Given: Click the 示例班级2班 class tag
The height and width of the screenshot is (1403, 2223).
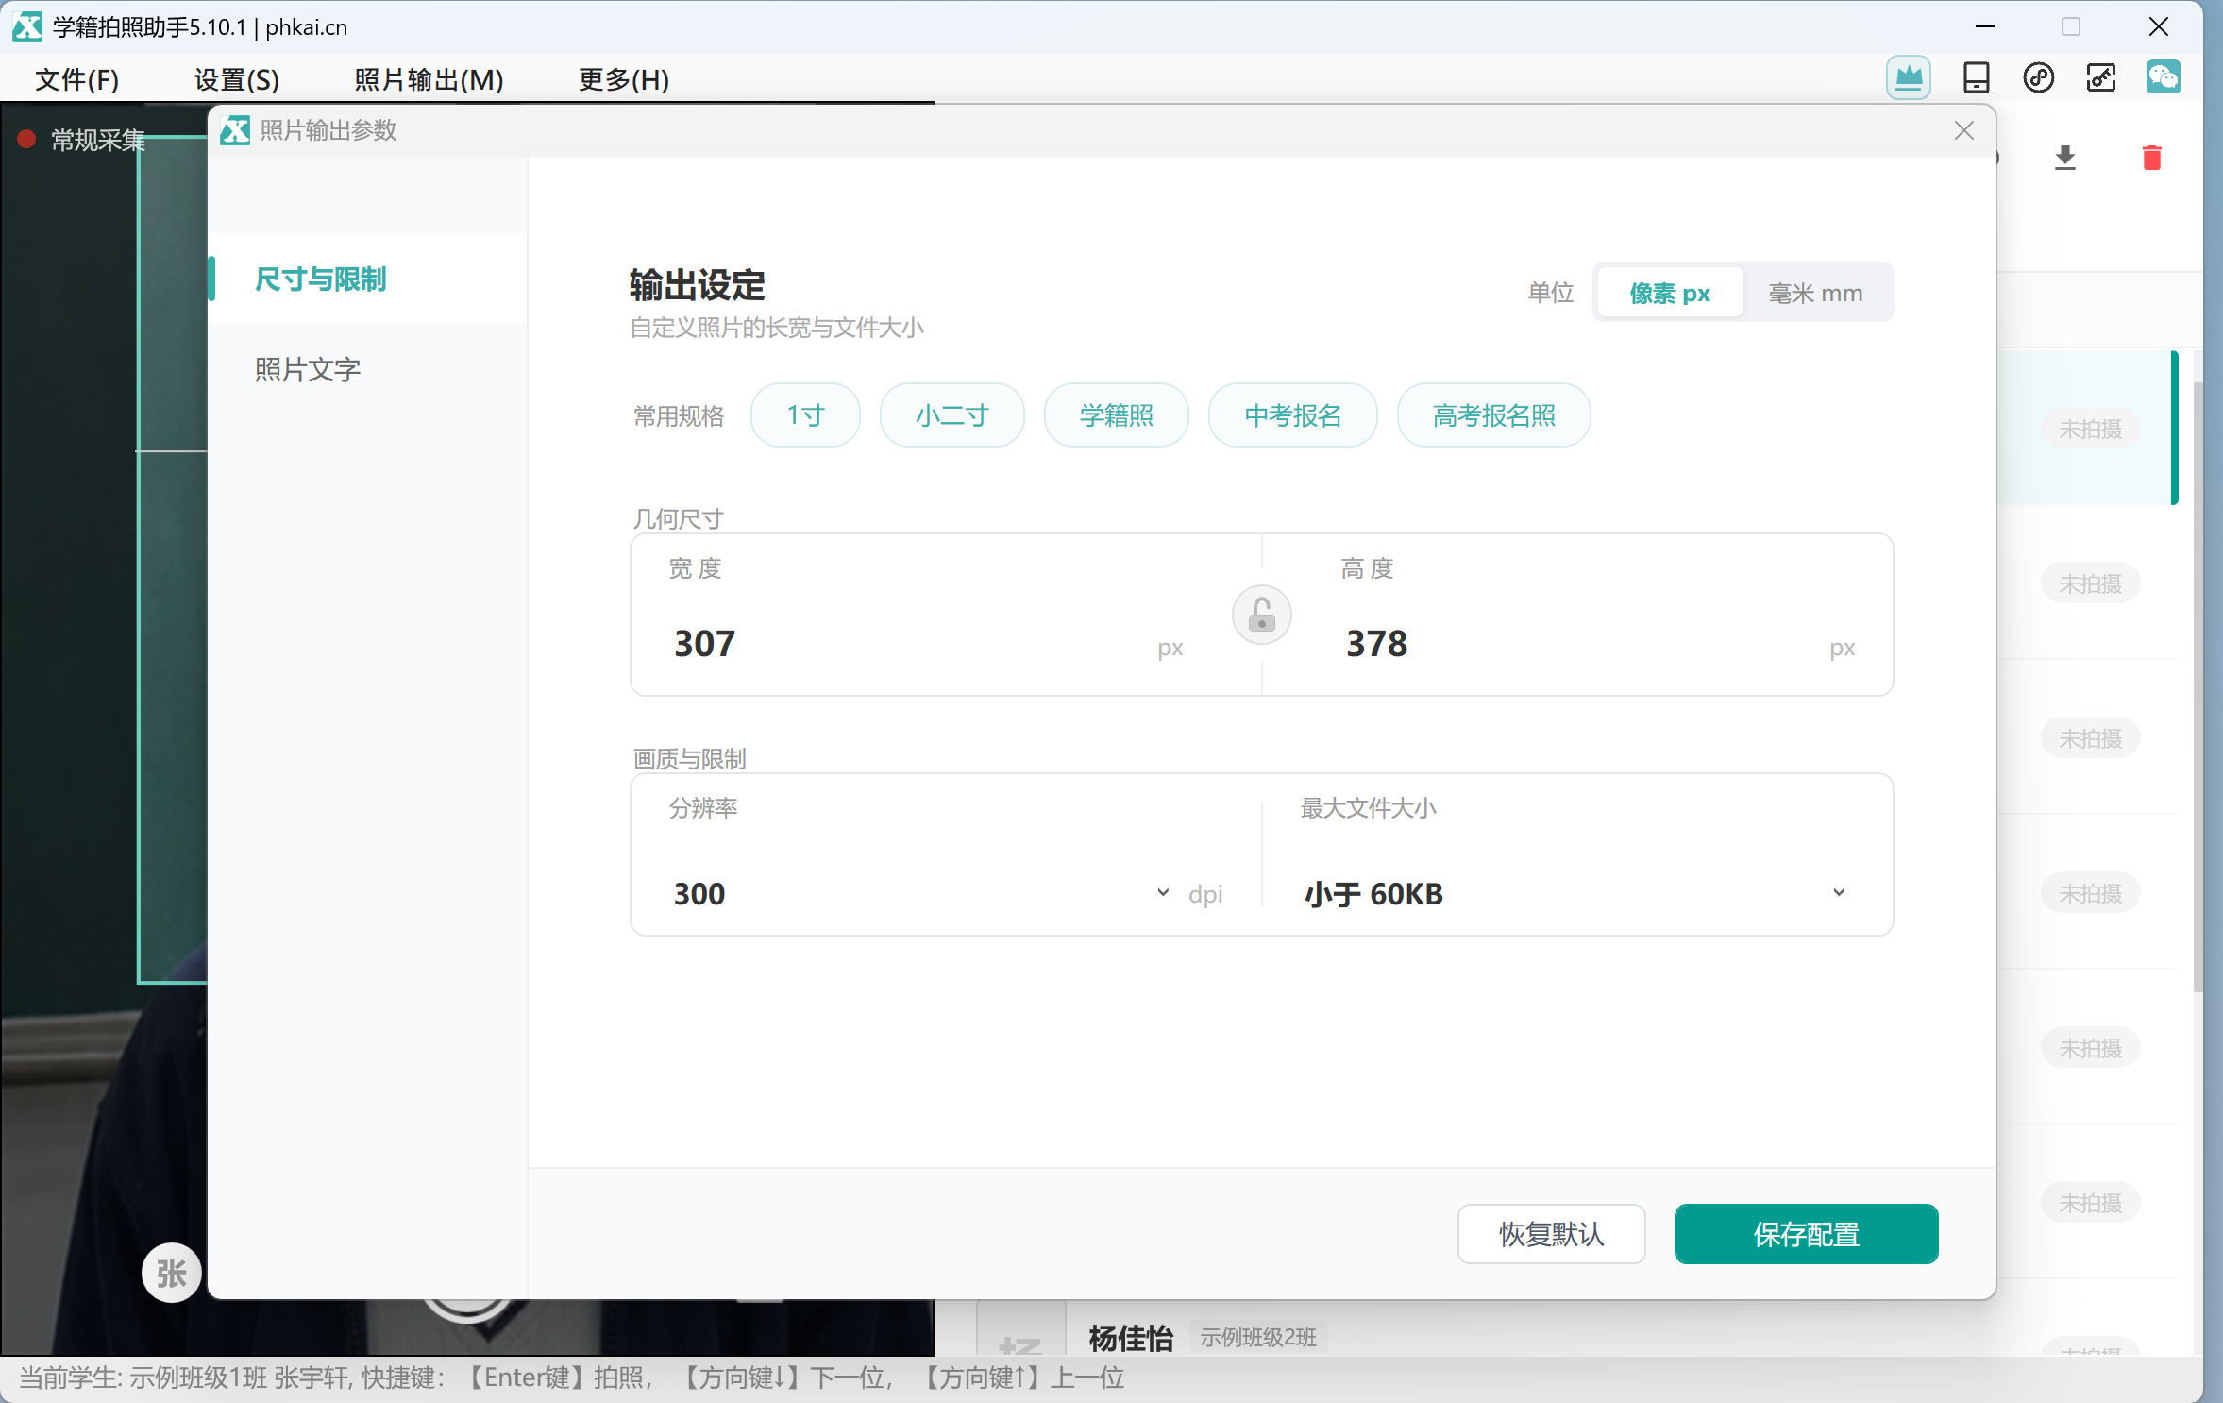Looking at the screenshot, I should click(x=1258, y=1337).
